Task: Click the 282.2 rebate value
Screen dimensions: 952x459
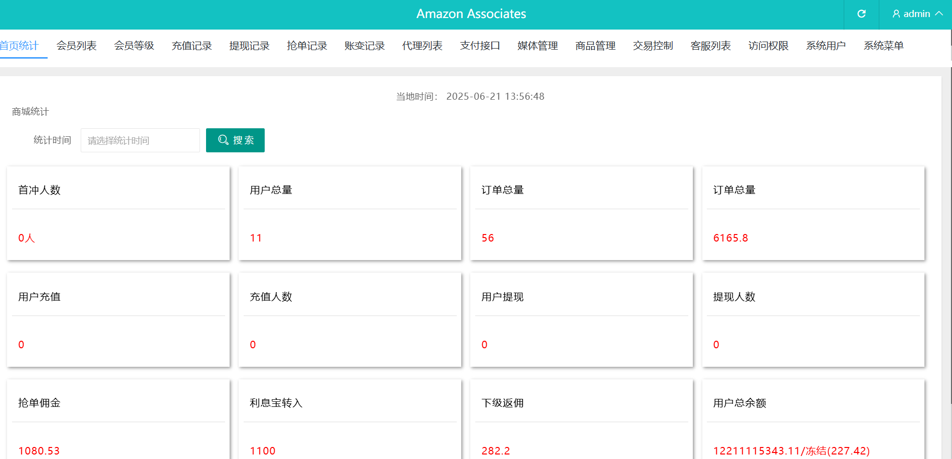Action: tap(496, 451)
